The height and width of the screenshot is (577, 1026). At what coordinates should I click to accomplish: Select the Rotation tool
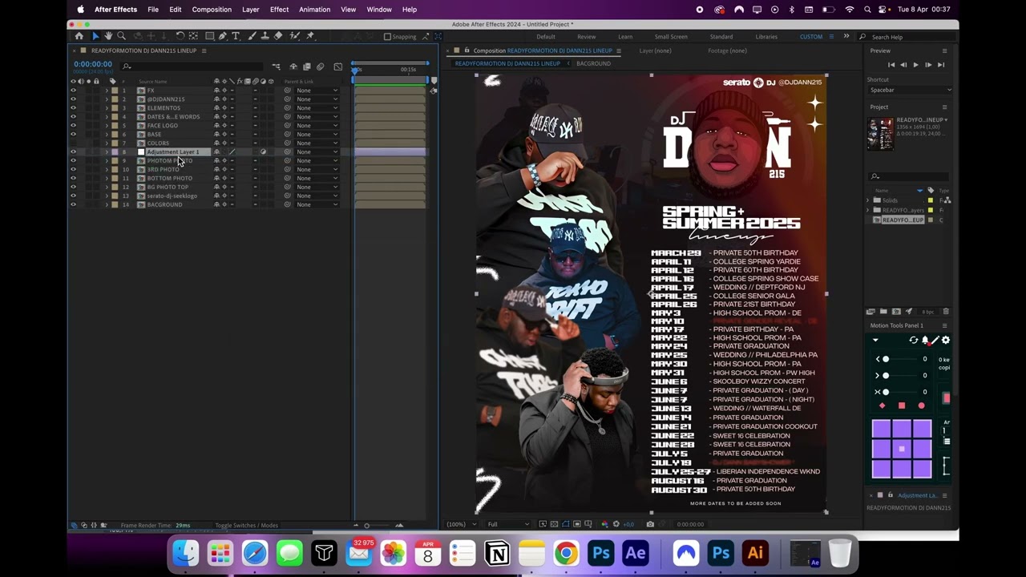[x=180, y=36]
